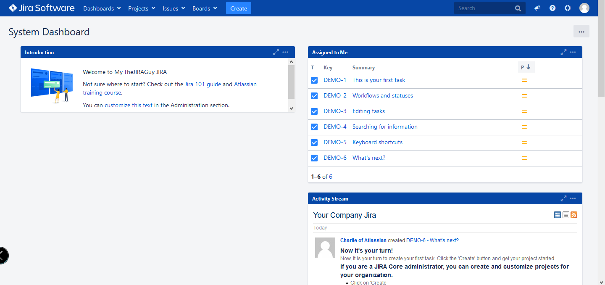Open the Jira 101 guide link
The width and height of the screenshot is (605, 285).
(x=203, y=84)
